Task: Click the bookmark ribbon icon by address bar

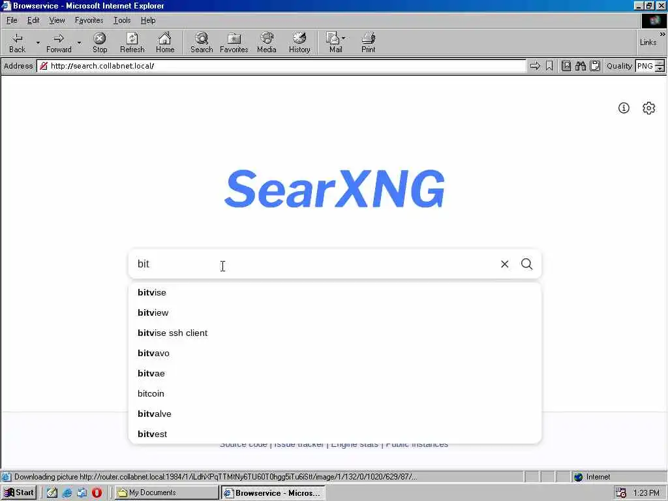Action: click(x=549, y=66)
